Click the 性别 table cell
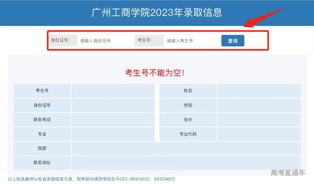The height and width of the screenshot is (185, 314). pos(188,105)
